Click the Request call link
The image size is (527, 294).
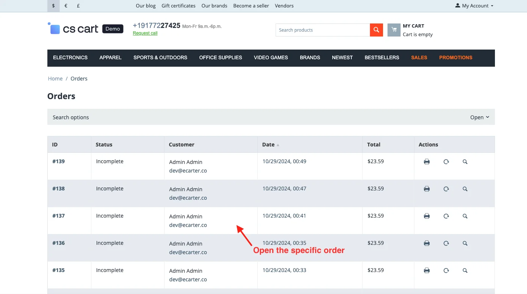pos(145,33)
